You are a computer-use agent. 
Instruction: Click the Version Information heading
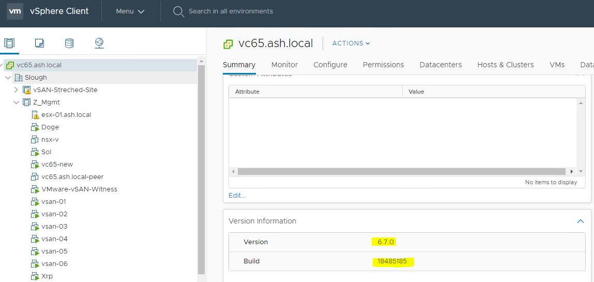263,221
